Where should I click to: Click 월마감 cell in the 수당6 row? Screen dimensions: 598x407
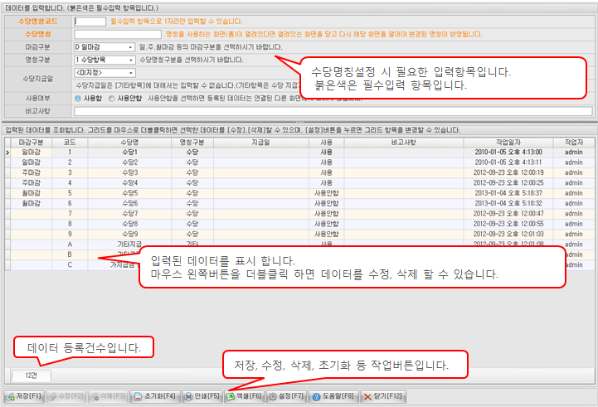31,204
